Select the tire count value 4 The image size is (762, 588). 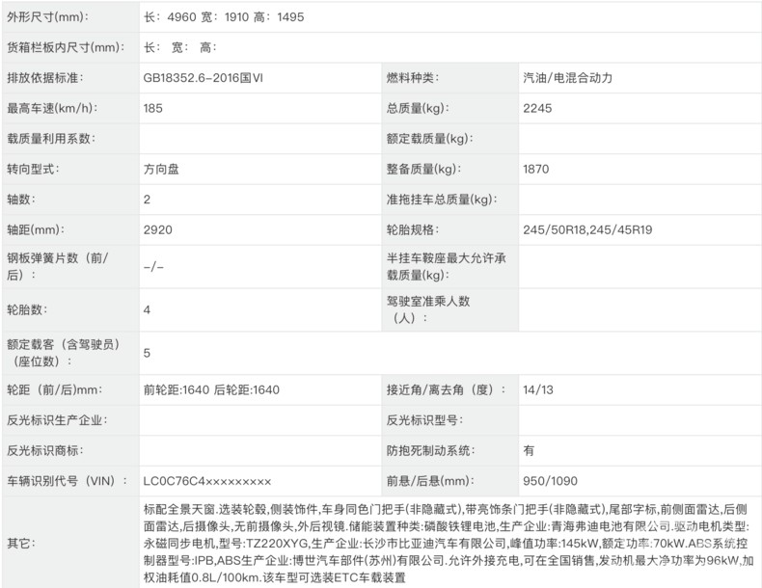[x=147, y=309]
